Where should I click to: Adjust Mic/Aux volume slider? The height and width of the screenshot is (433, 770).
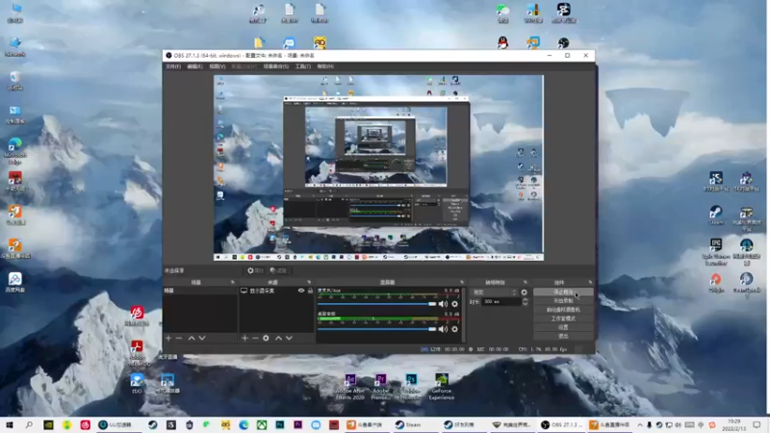coord(376,304)
